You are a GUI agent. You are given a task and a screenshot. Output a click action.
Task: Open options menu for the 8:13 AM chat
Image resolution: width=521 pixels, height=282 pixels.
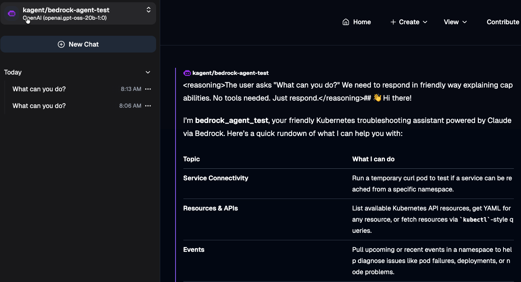click(x=148, y=89)
